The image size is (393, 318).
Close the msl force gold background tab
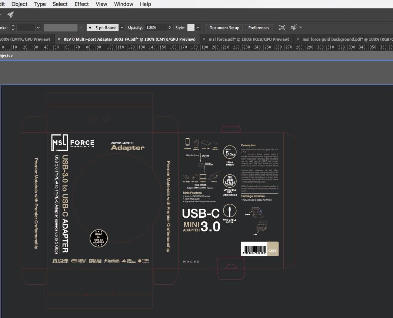(x=298, y=39)
